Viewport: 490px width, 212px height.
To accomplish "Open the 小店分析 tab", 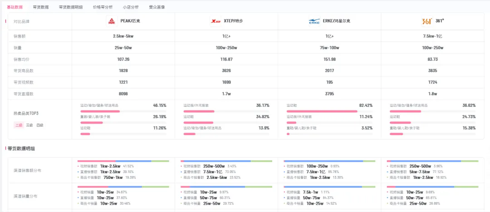I will tap(131, 7).
